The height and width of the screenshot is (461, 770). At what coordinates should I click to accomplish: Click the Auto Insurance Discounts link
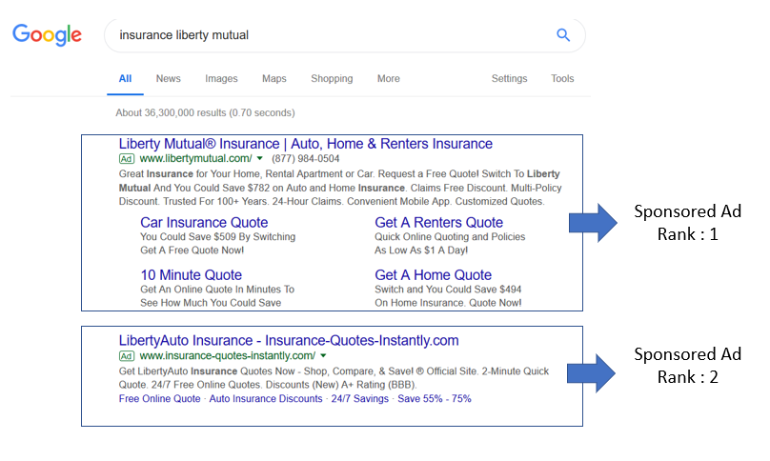pyautogui.click(x=266, y=399)
